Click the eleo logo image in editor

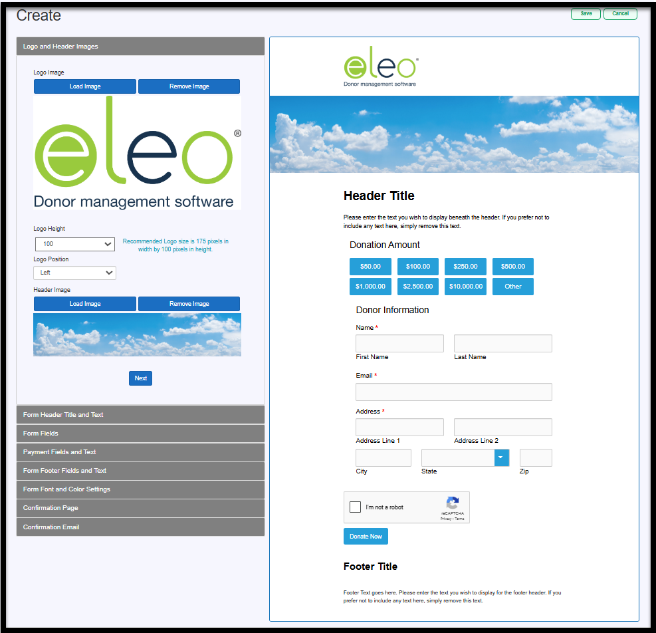coord(137,153)
